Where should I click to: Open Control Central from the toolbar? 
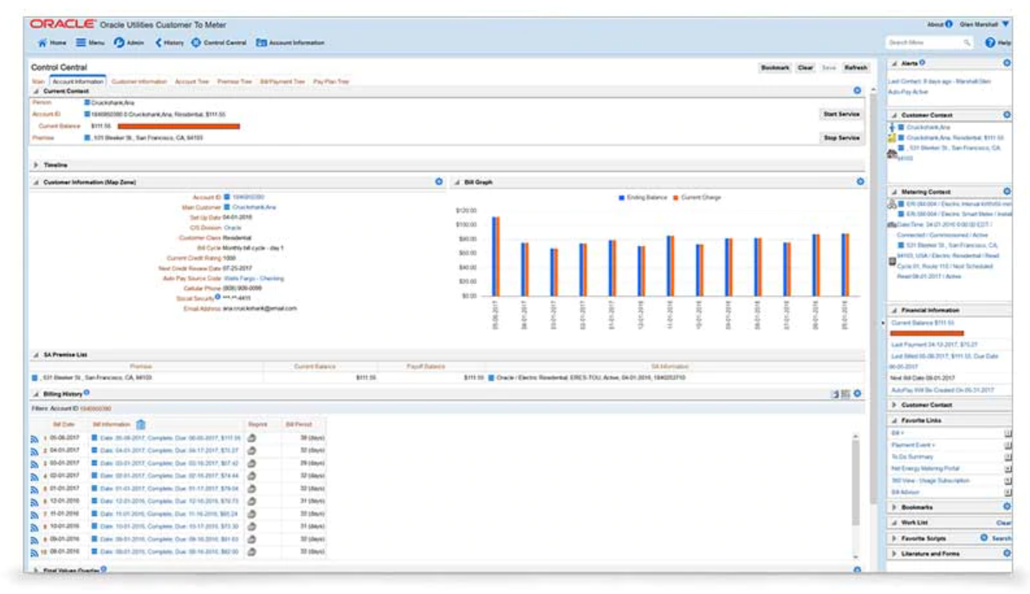[219, 42]
